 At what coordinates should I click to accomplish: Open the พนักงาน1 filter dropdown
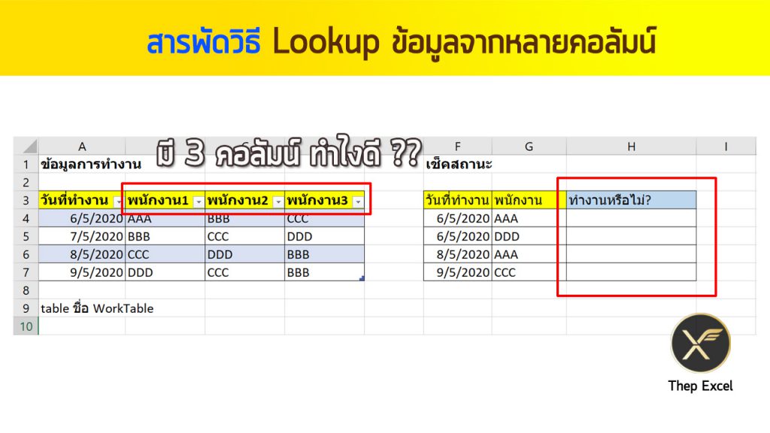198,201
